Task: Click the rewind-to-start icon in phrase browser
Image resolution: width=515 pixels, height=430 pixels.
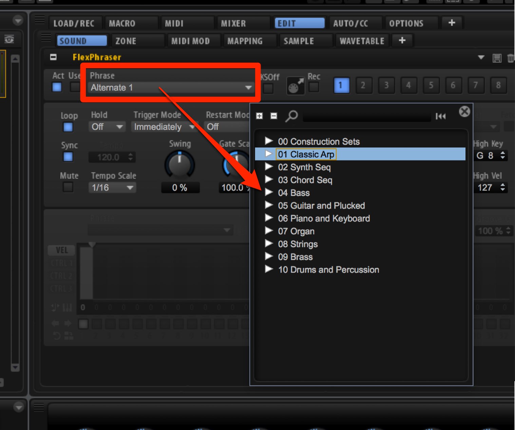Action: click(x=440, y=116)
